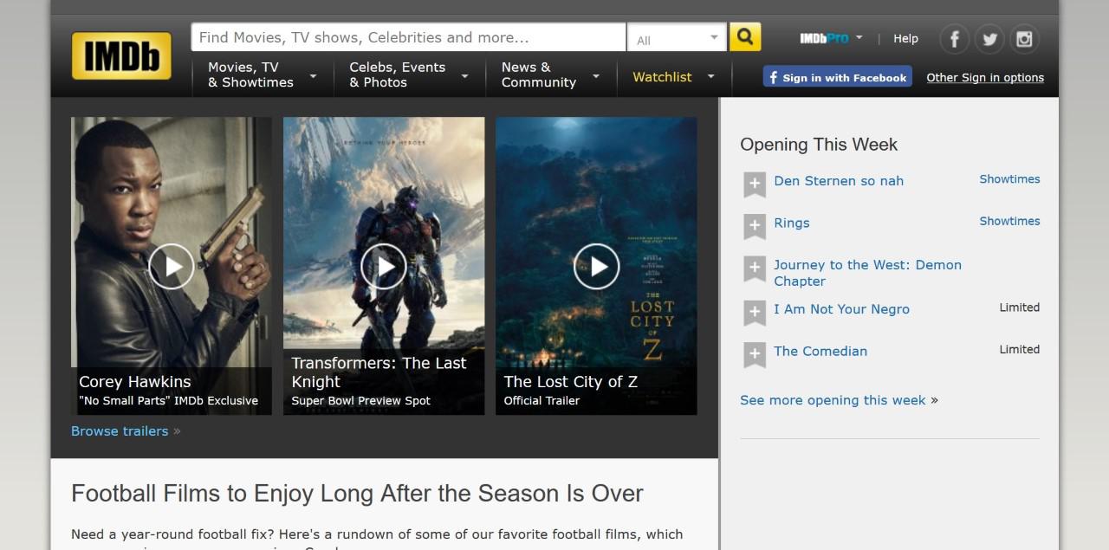Open the Watchlist menu
Viewport: 1109px width, 550px height.
point(662,77)
